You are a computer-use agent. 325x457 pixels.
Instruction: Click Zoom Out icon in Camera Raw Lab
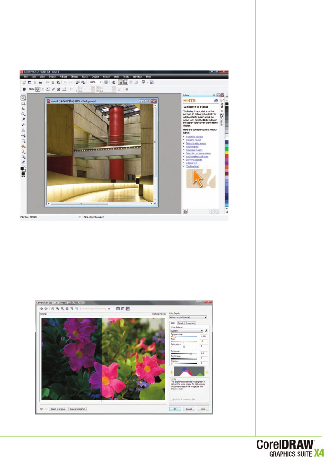tap(62, 309)
